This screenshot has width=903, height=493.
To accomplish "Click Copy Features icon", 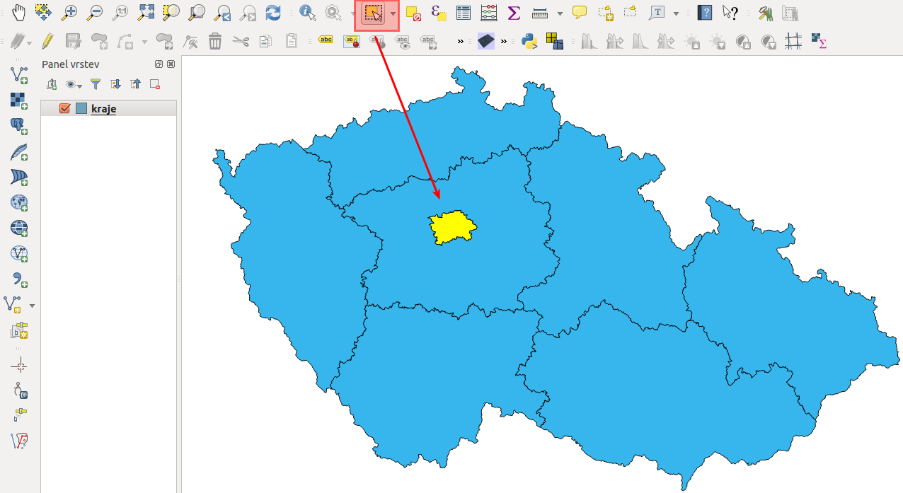I will click(265, 41).
